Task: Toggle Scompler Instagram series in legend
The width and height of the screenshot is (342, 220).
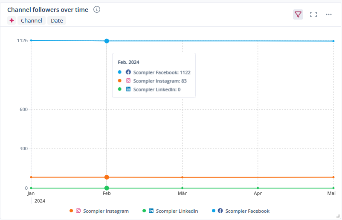Action: pyautogui.click(x=106, y=211)
